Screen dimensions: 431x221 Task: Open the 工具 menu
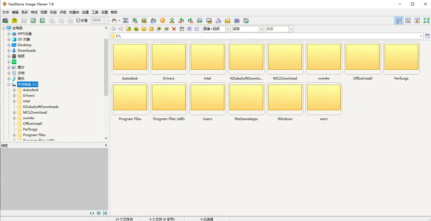point(95,12)
